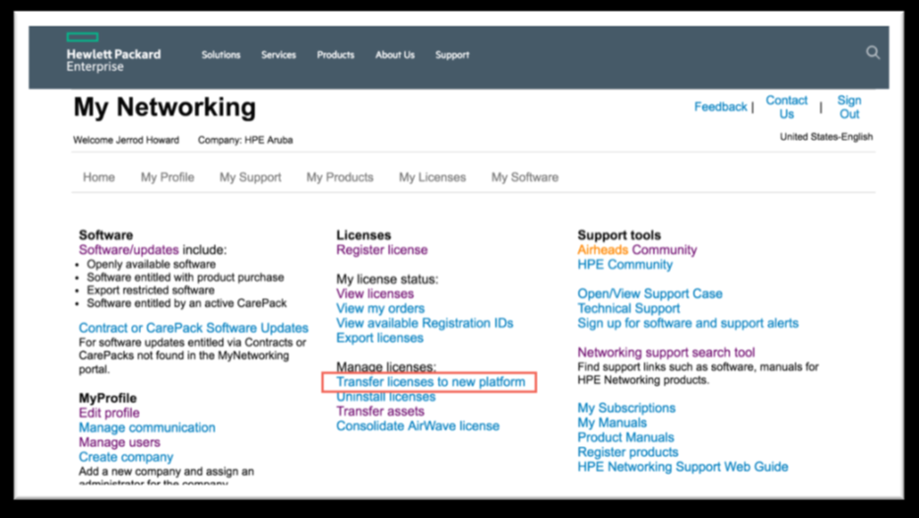This screenshot has width=919, height=518.
Task: Open HPE Networking Support Web Guide
Action: tap(683, 467)
